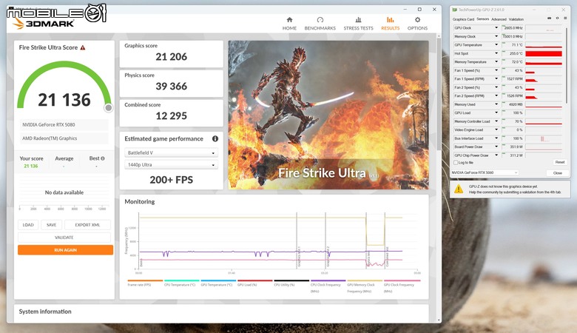
Task: Toggle GPU Memory Clock Frequency legend
Action: [x=365, y=286]
